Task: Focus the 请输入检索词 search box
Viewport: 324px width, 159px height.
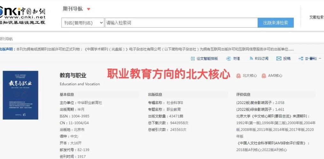Action: [x=181, y=23]
